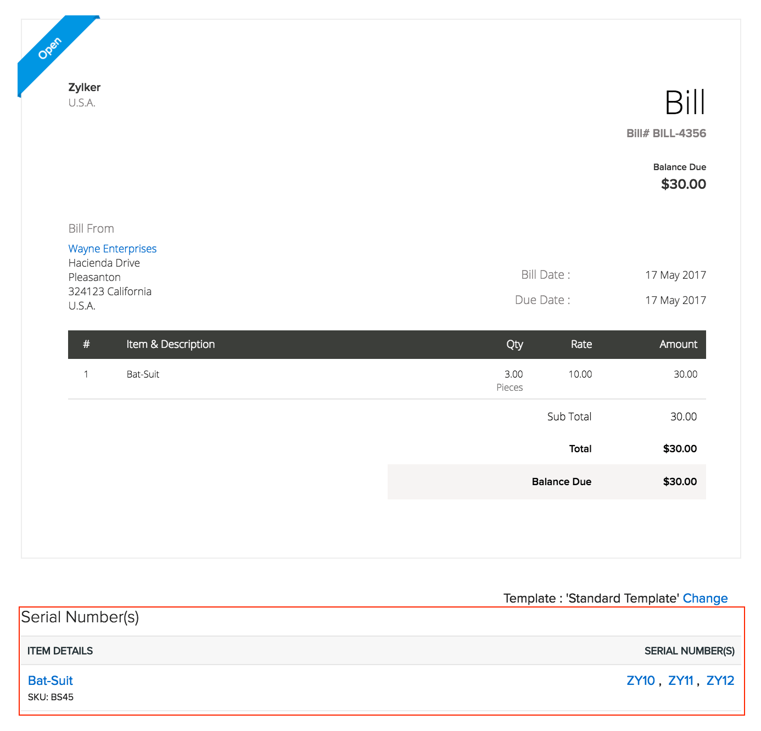Click the Rate column header
Viewport: 761px width, 731px height.
(x=580, y=344)
